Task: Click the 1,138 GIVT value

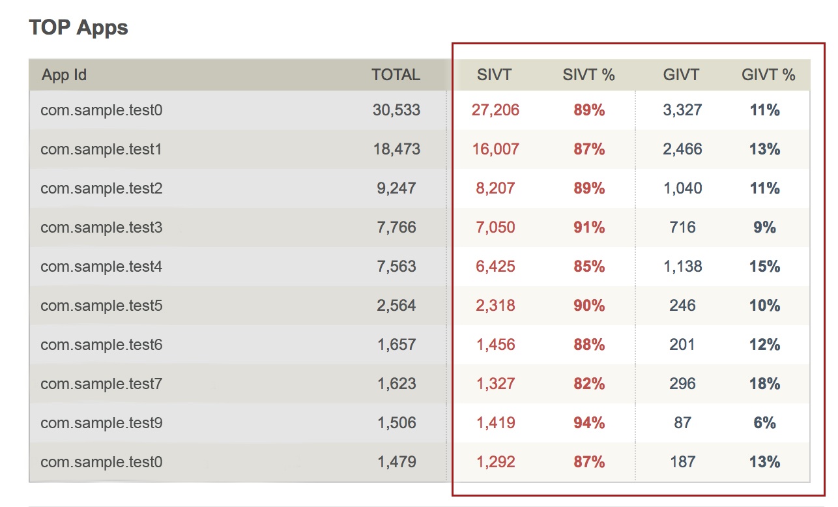Action: 682,267
